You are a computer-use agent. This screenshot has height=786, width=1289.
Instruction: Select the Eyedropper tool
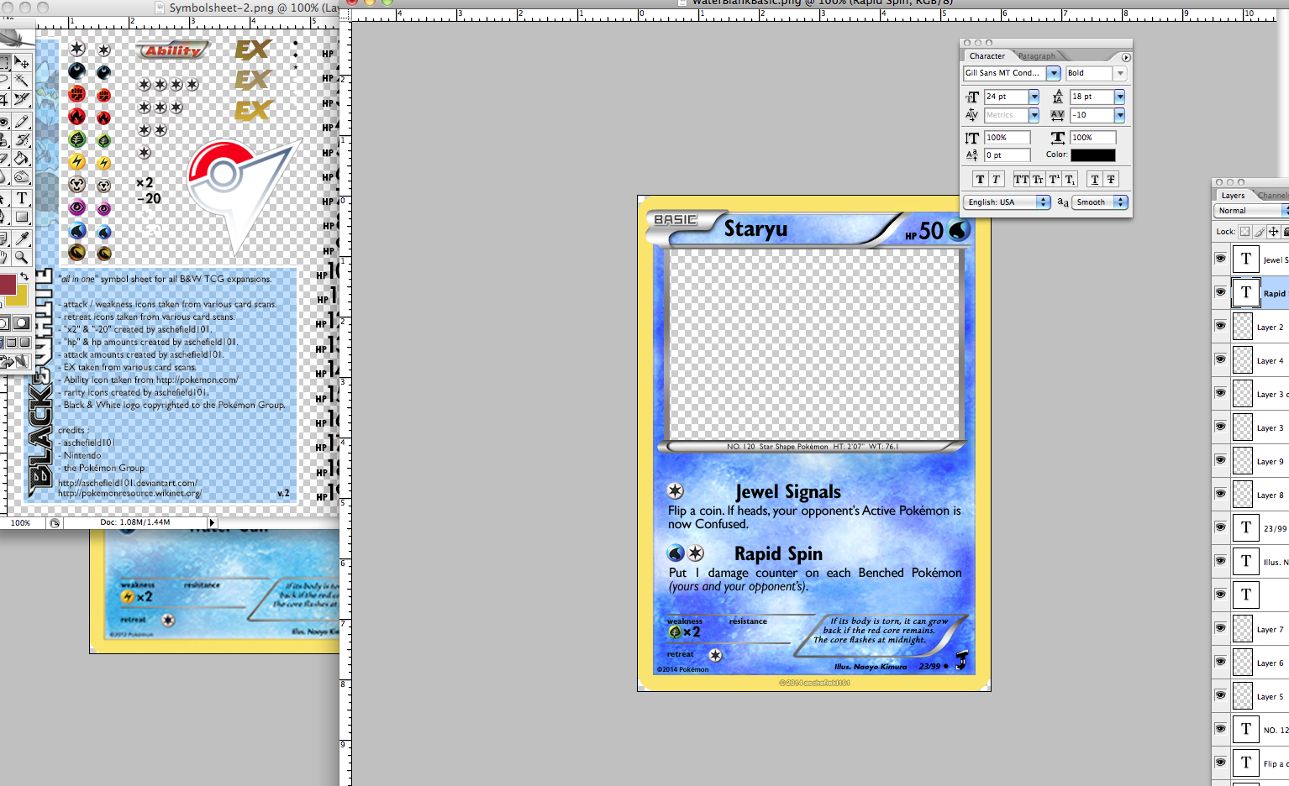click(21, 238)
